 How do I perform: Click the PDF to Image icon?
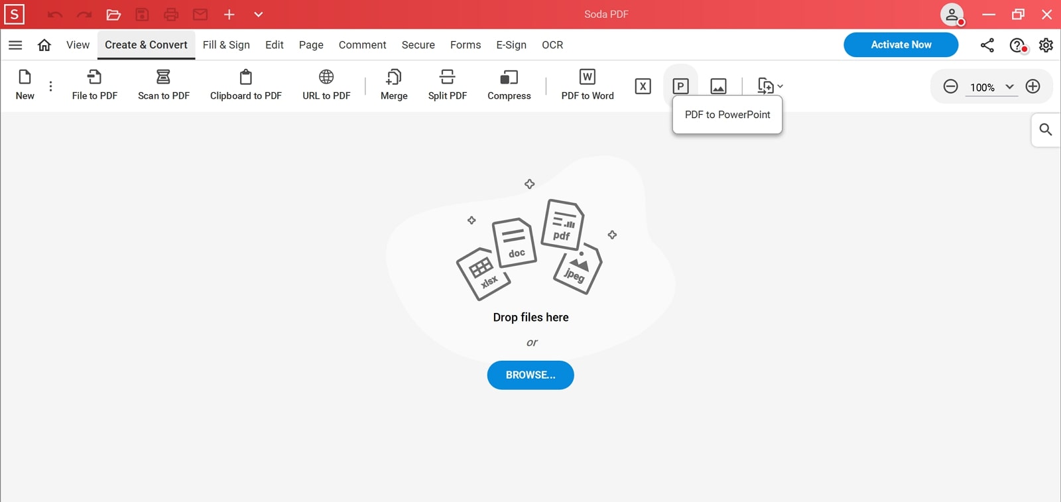718,86
